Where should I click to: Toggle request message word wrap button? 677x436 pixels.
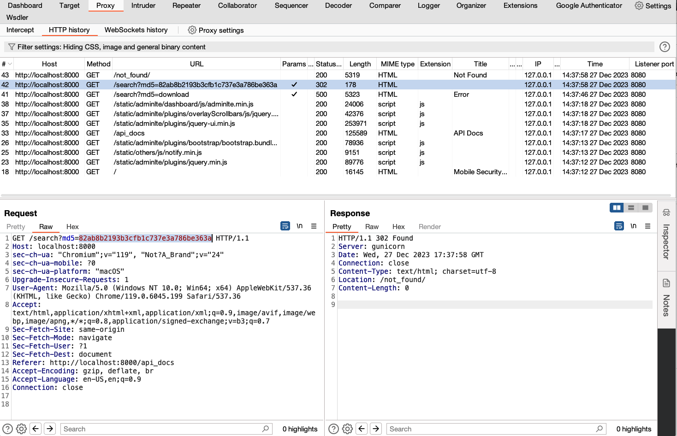(x=285, y=226)
